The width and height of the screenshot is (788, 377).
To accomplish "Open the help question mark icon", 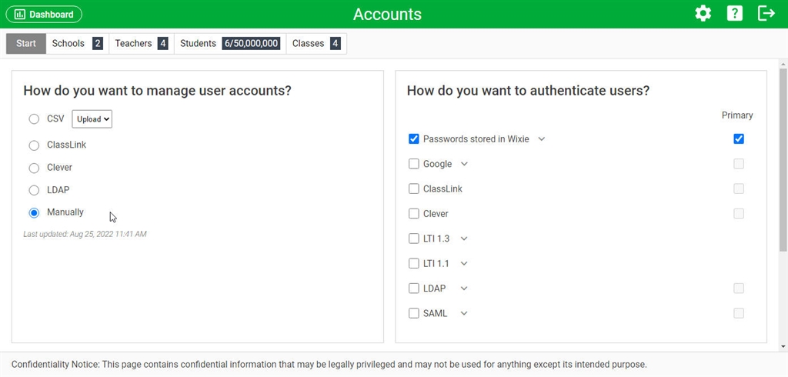I will (x=735, y=14).
